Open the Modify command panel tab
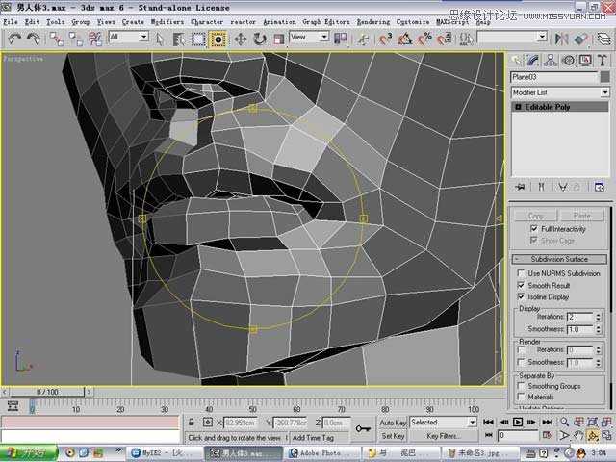Image resolution: width=616 pixels, height=462 pixels. [x=533, y=60]
